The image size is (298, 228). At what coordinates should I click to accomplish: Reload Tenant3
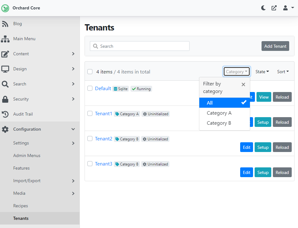(282, 172)
